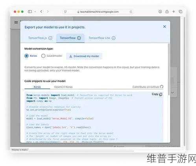Show info icon next to Tensorflow.js

coord(50,38)
